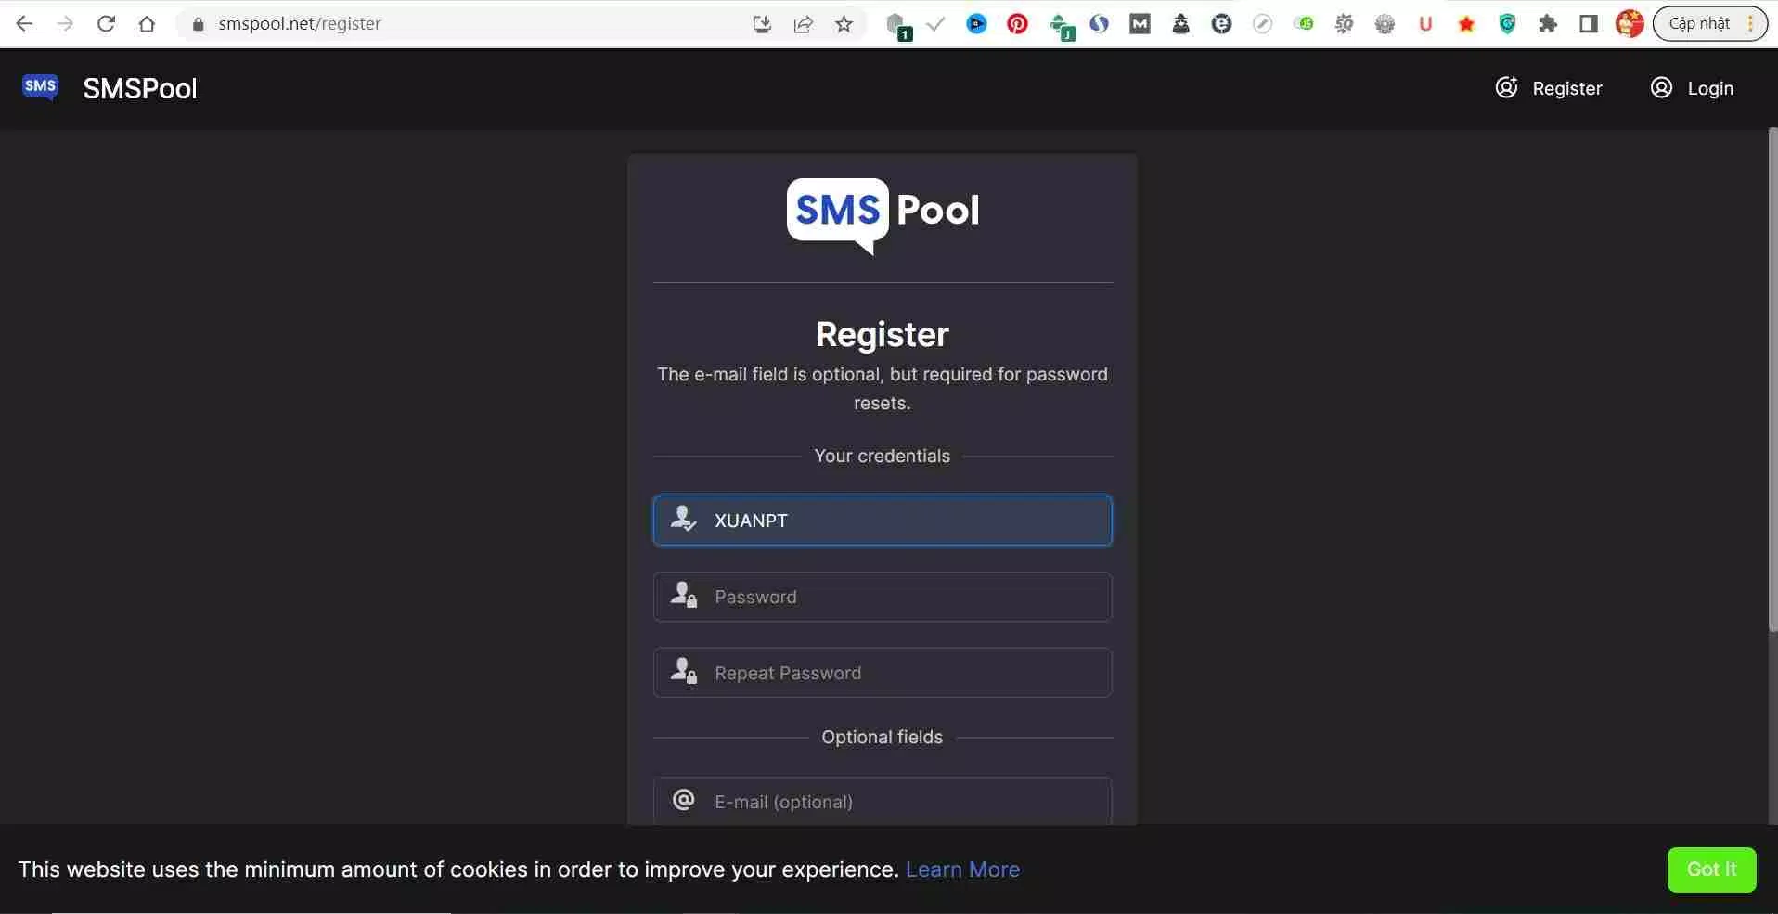The width and height of the screenshot is (1778, 914).
Task: Click the username field containing XUANPT
Action: (883, 521)
